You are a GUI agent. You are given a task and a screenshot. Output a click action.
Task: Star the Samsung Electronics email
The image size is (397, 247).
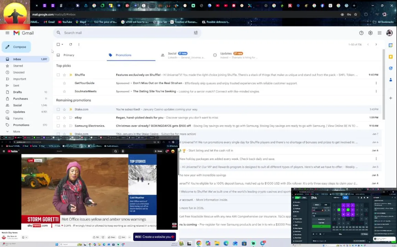64,126
